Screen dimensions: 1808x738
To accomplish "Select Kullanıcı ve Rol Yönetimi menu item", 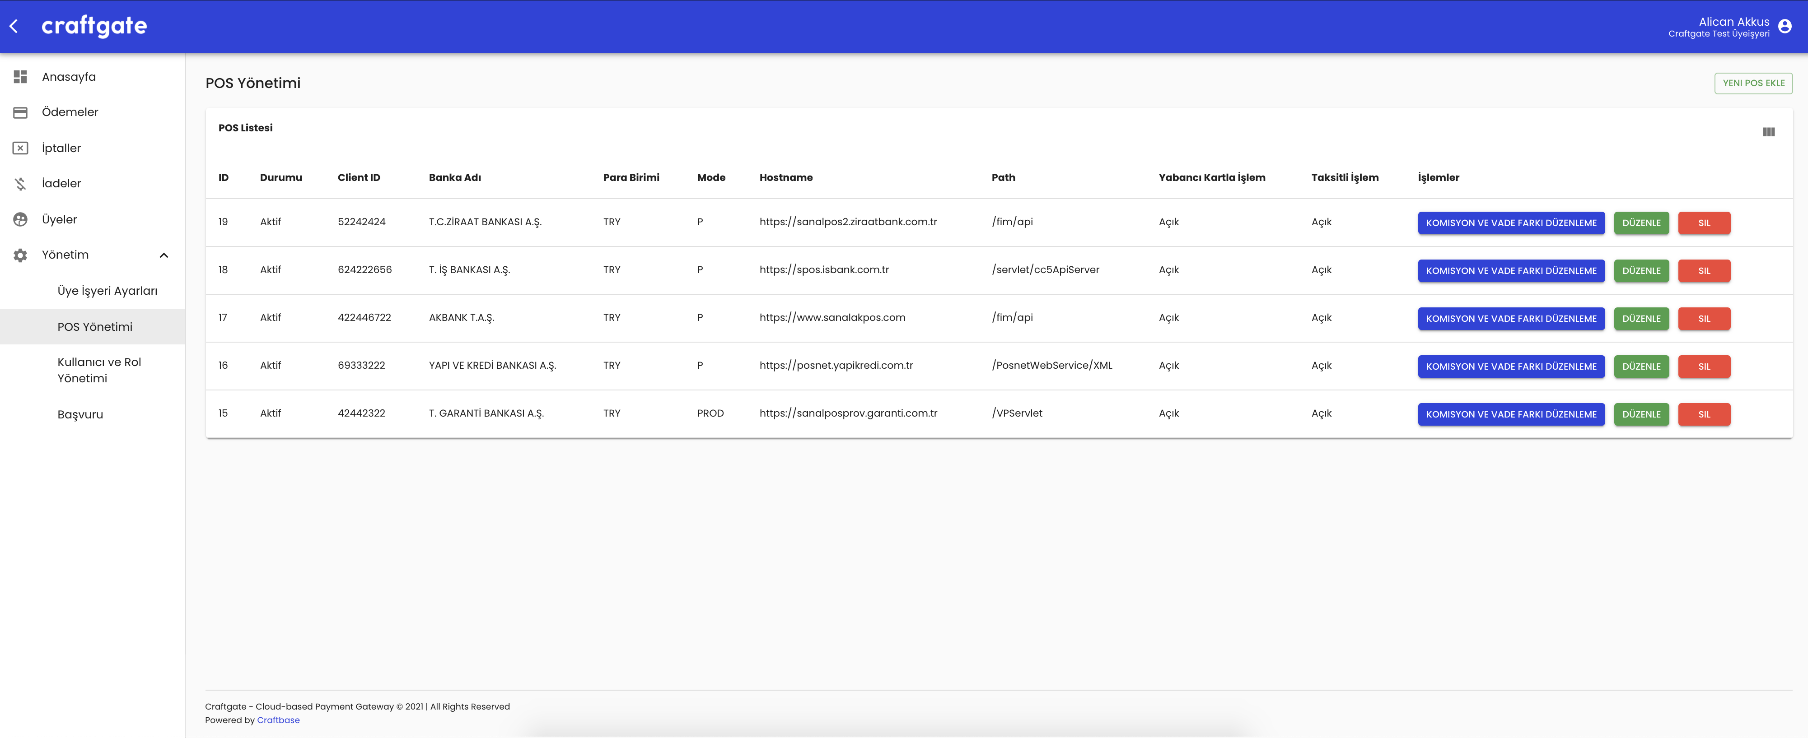I will tap(99, 370).
